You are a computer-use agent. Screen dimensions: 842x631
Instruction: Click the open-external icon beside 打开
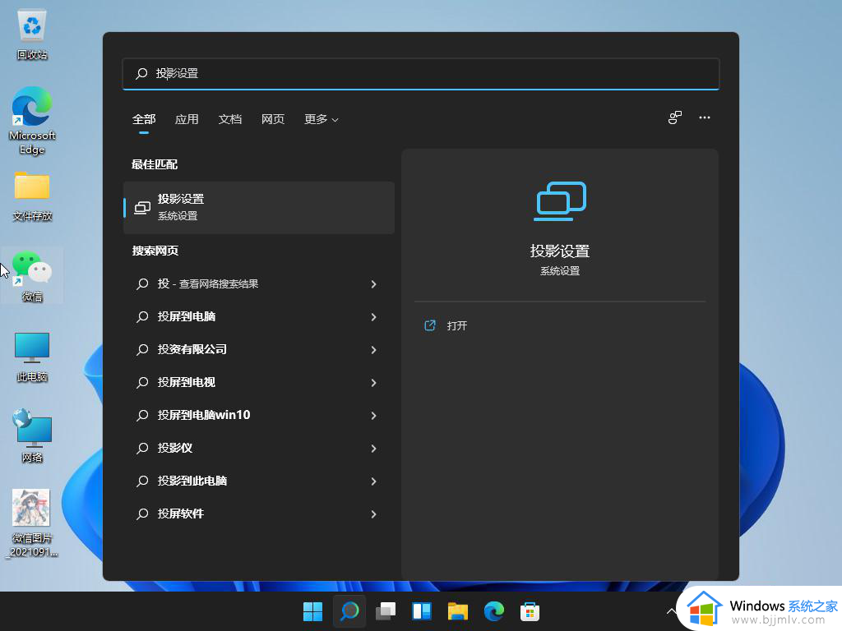coord(430,325)
